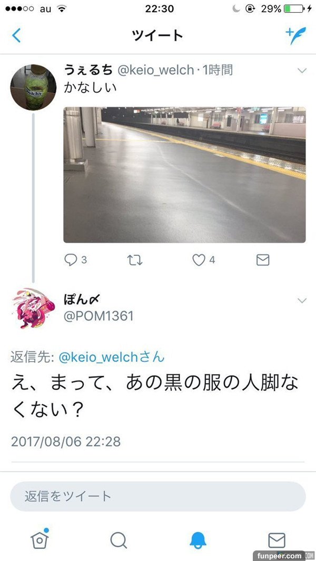Tap the back arrow icon
Image resolution: width=316 pixels, height=561 pixels.
(16, 35)
